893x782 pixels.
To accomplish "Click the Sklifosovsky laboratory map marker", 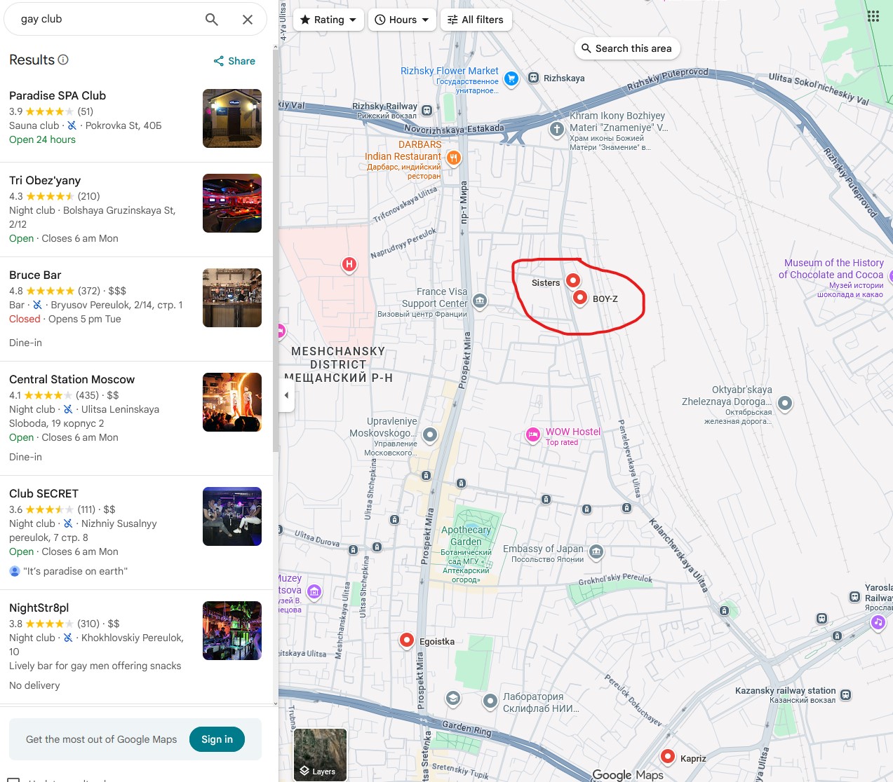I will click(490, 701).
